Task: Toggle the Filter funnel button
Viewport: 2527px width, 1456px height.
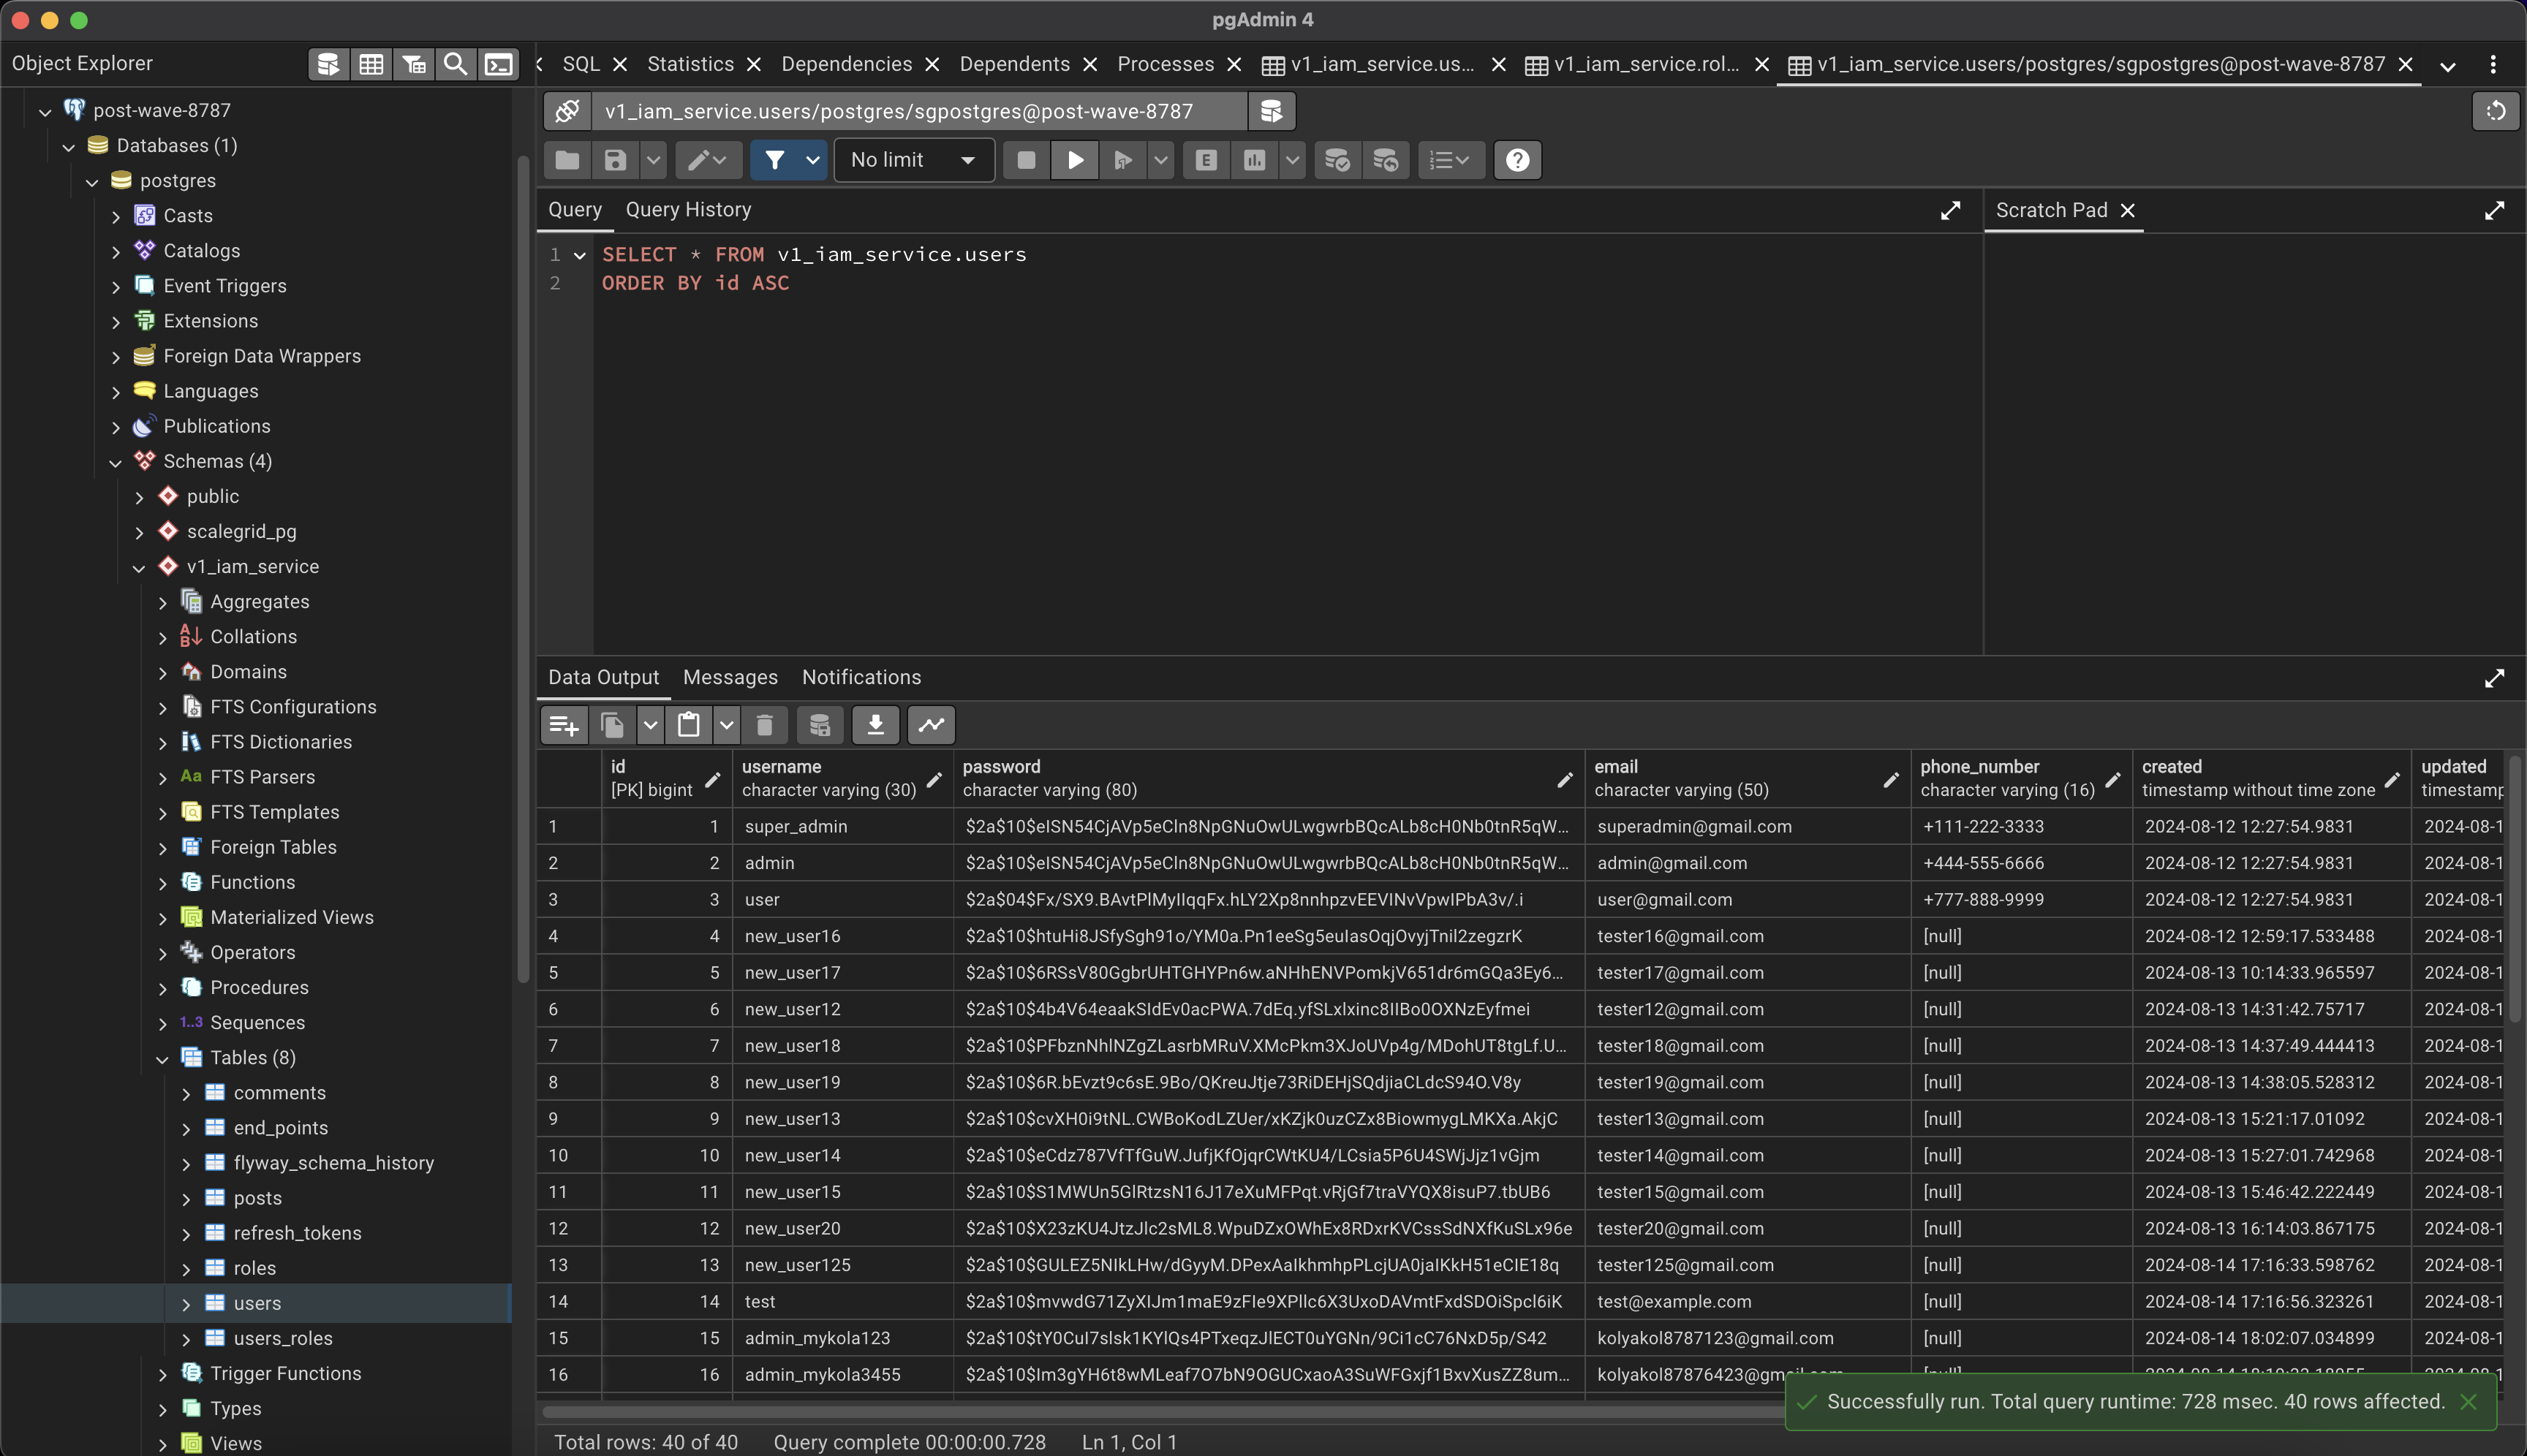Action: click(774, 160)
